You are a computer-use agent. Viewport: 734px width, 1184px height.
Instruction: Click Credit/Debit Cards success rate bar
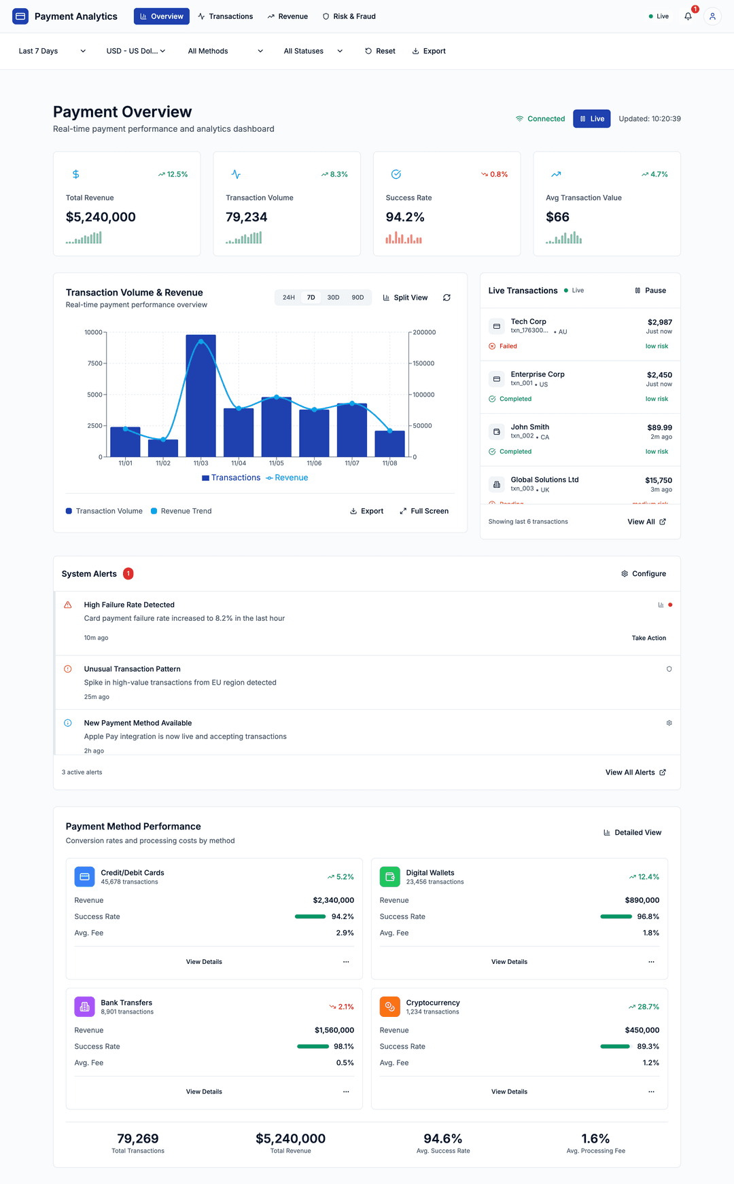pyautogui.click(x=310, y=916)
